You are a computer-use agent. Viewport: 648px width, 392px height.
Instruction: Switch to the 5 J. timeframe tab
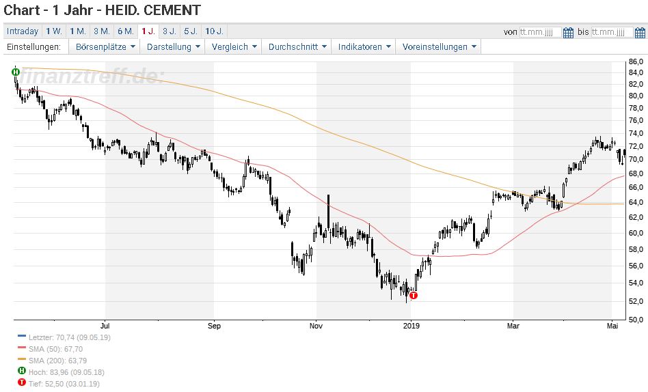(x=191, y=31)
